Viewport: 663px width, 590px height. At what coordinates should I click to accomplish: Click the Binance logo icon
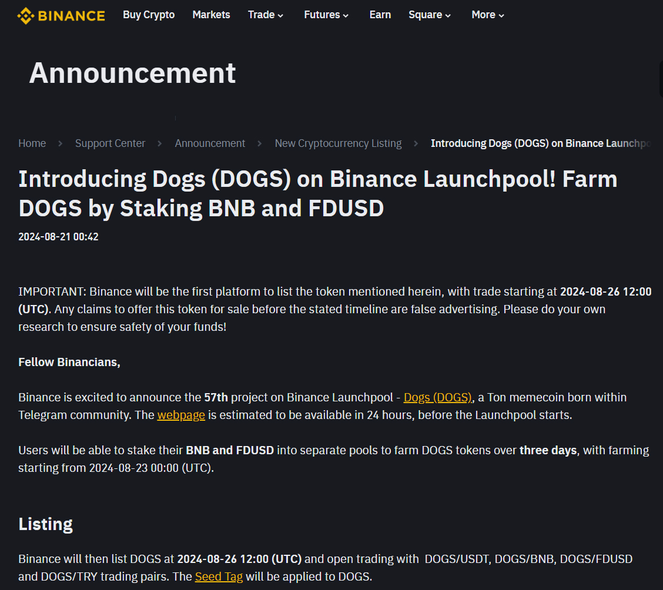(26, 15)
